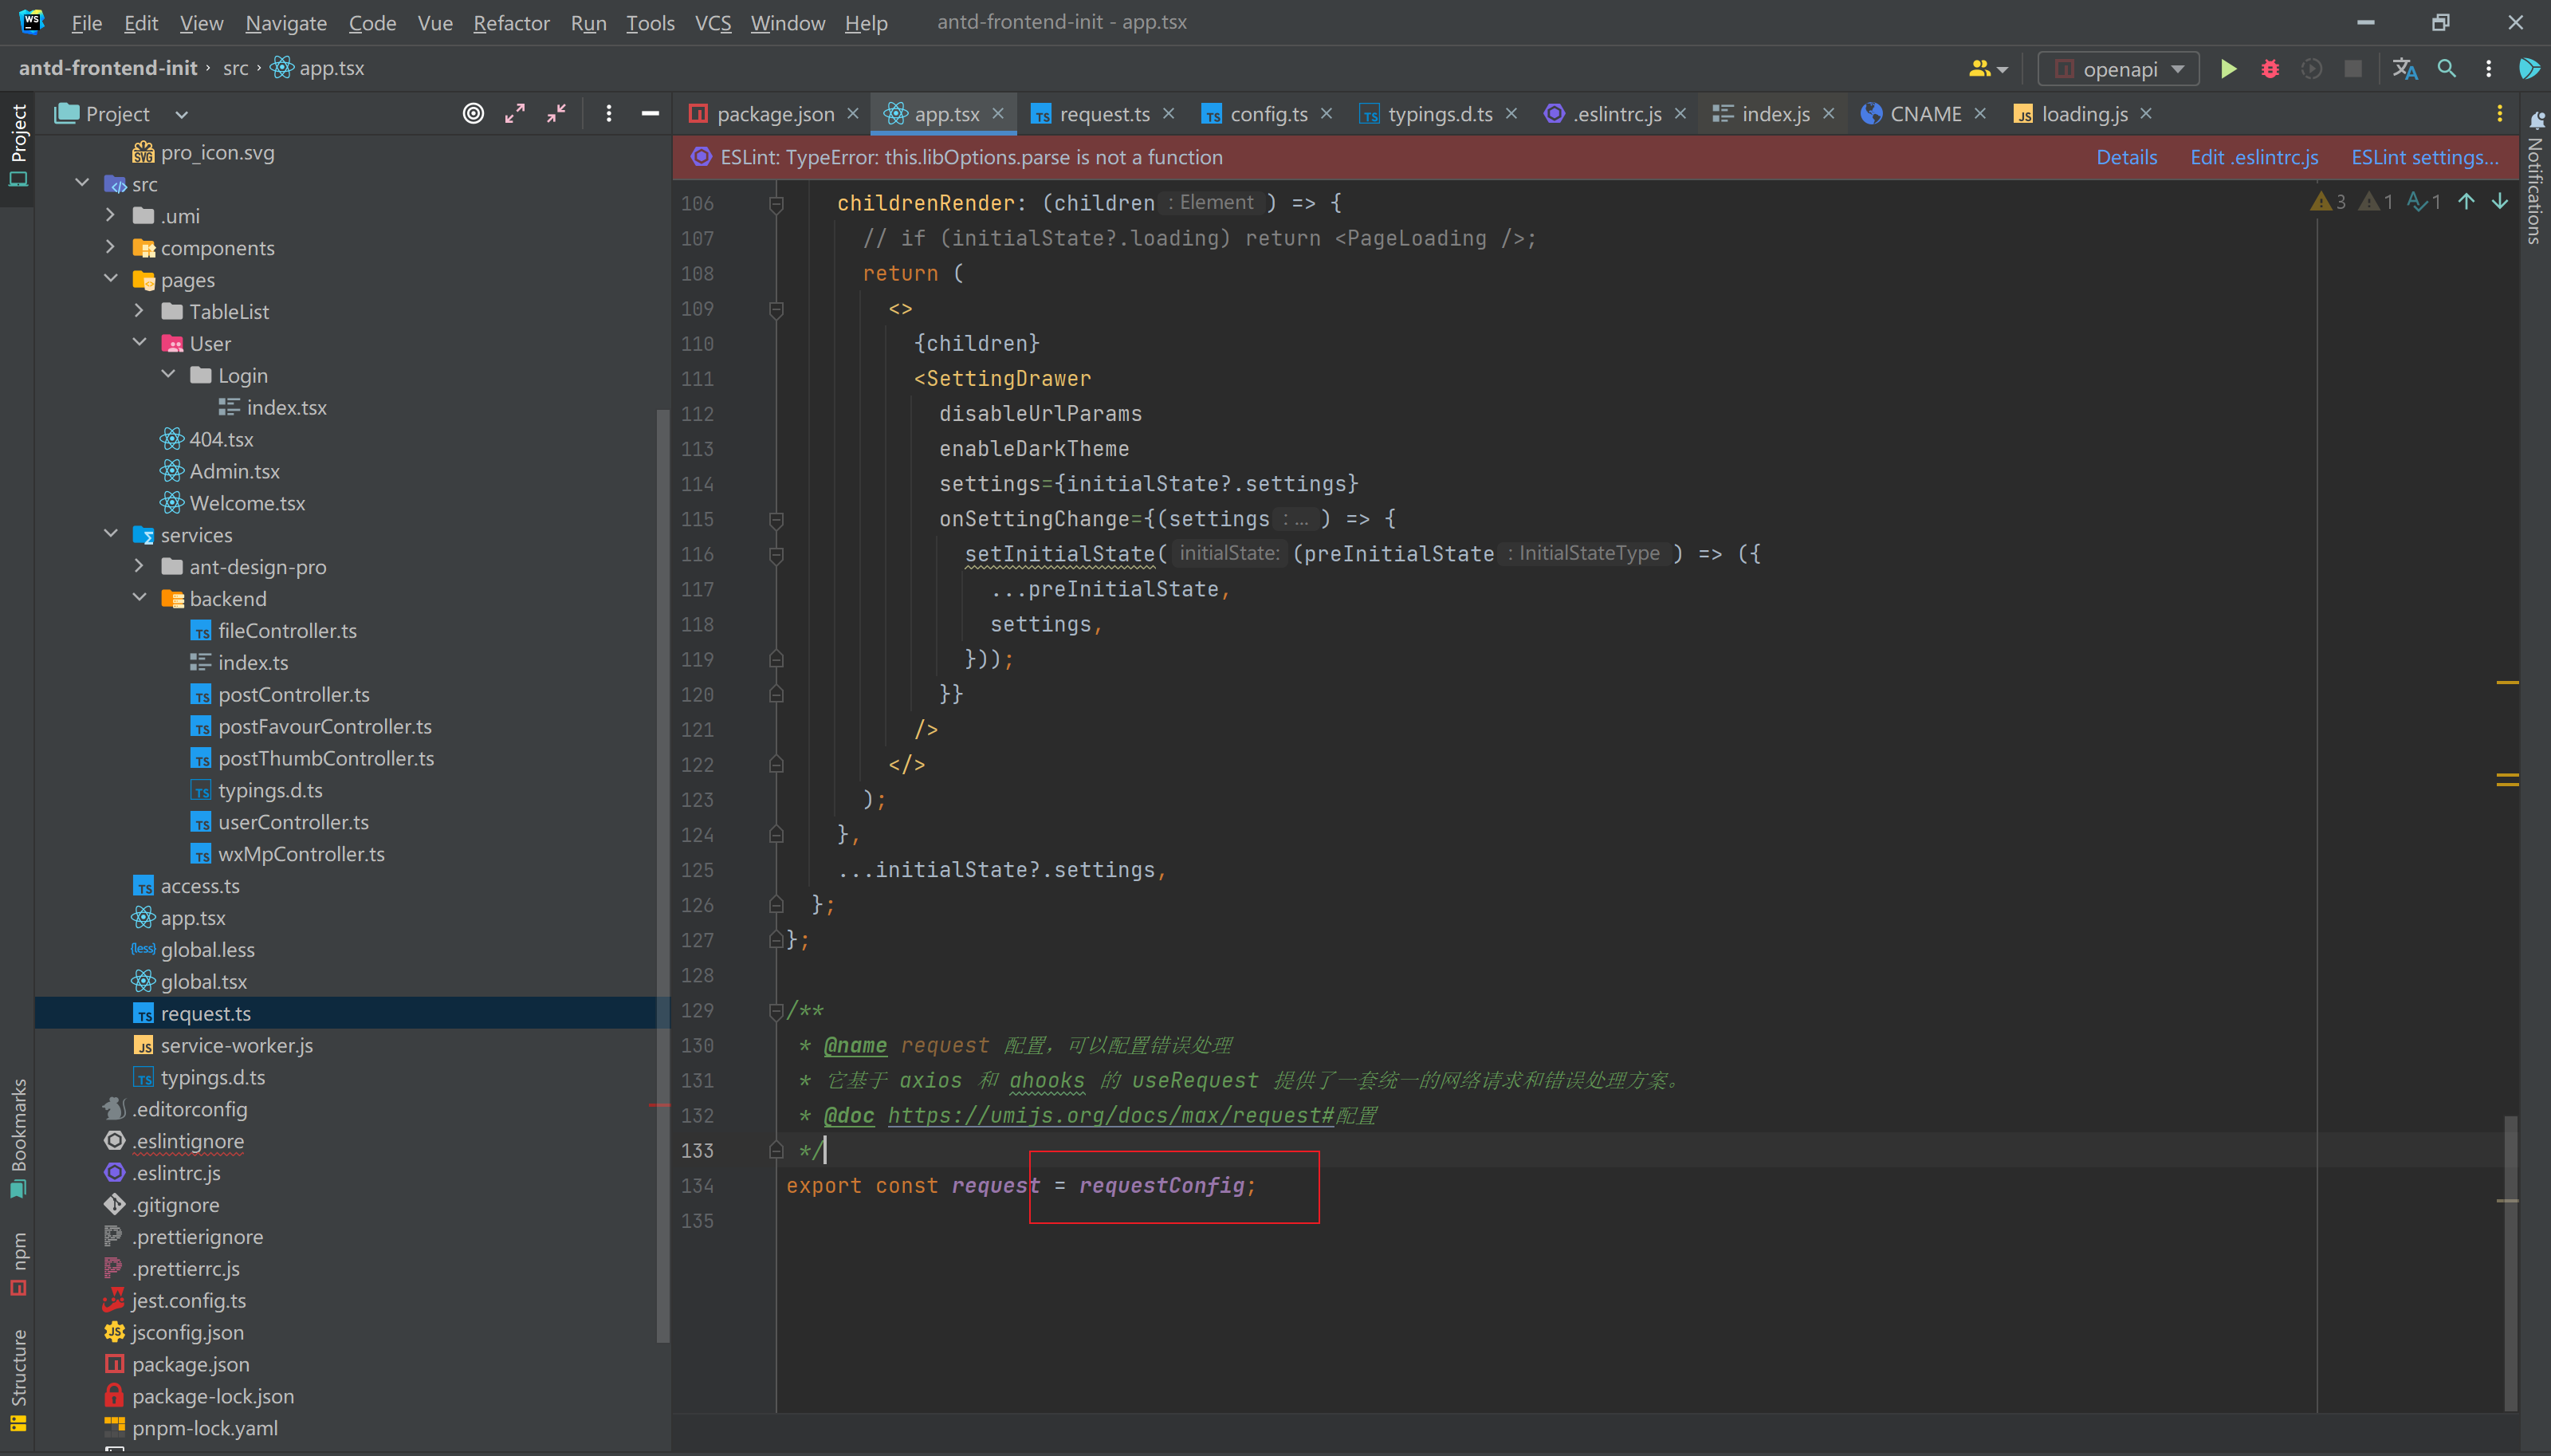Open the toolbar more actions menu
The height and width of the screenshot is (1456, 2551).
pos(2489,69)
